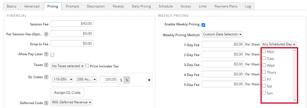The image size is (307, 108).
Task: Remove GL code row with x icon
Action: (149, 80)
